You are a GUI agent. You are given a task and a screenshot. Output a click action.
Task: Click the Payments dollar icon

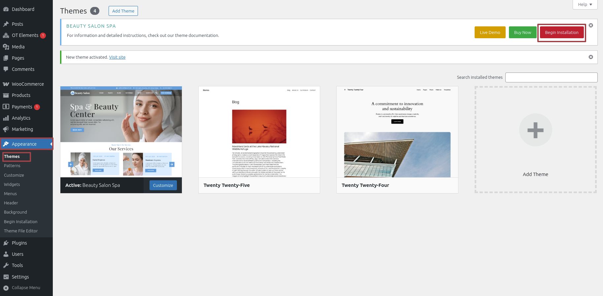point(6,106)
